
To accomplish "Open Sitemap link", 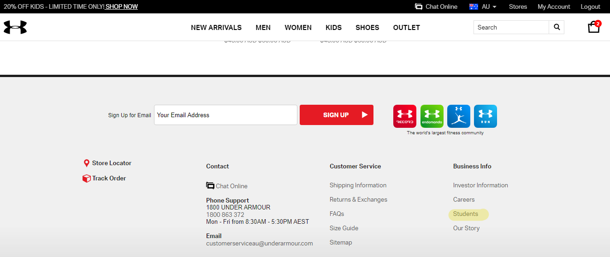I will [341, 242].
